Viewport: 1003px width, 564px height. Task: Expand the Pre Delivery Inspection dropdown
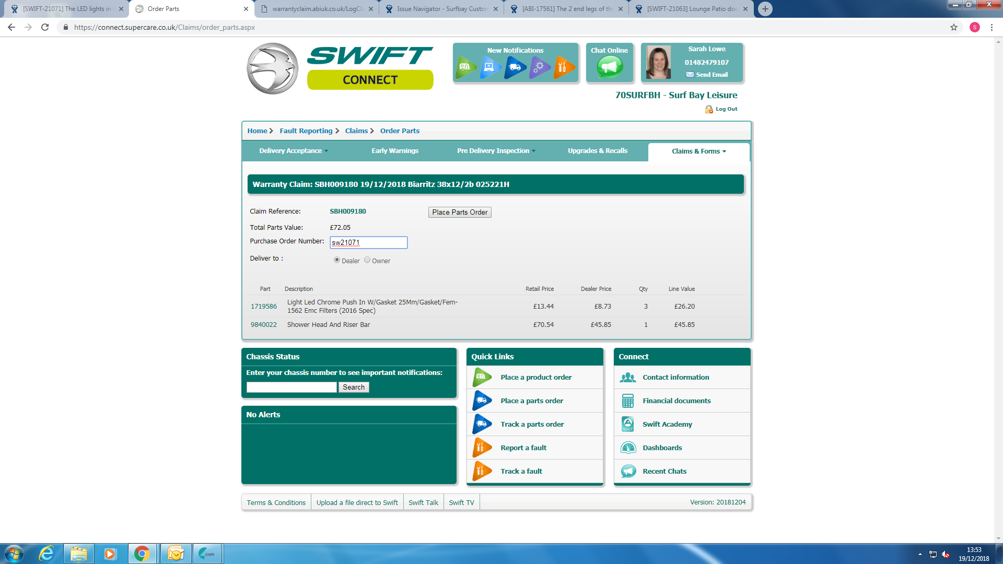pyautogui.click(x=496, y=151)
